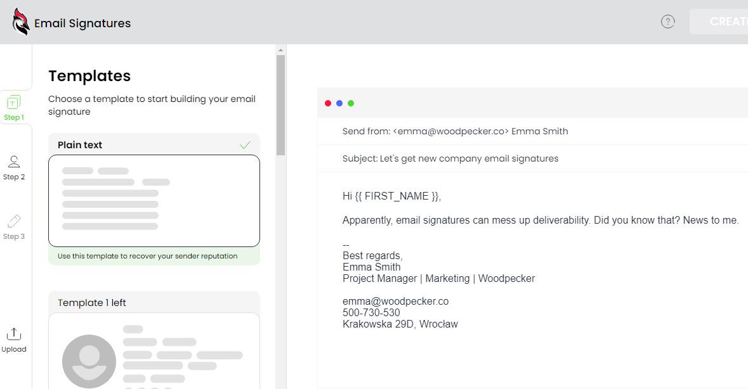Click the Templates heading
The image size is (748, 389).
tap(89, 76)
